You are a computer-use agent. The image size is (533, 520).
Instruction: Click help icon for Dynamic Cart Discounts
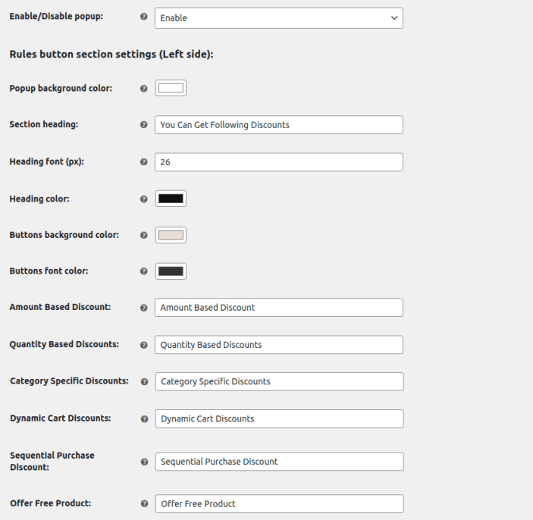[144, 418]
